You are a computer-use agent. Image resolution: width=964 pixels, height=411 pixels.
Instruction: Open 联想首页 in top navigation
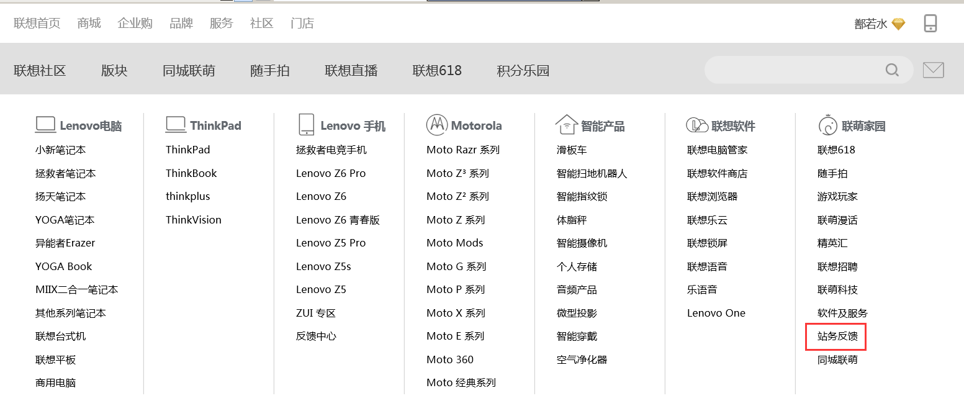pyautogui.click(x=37, y=24)
